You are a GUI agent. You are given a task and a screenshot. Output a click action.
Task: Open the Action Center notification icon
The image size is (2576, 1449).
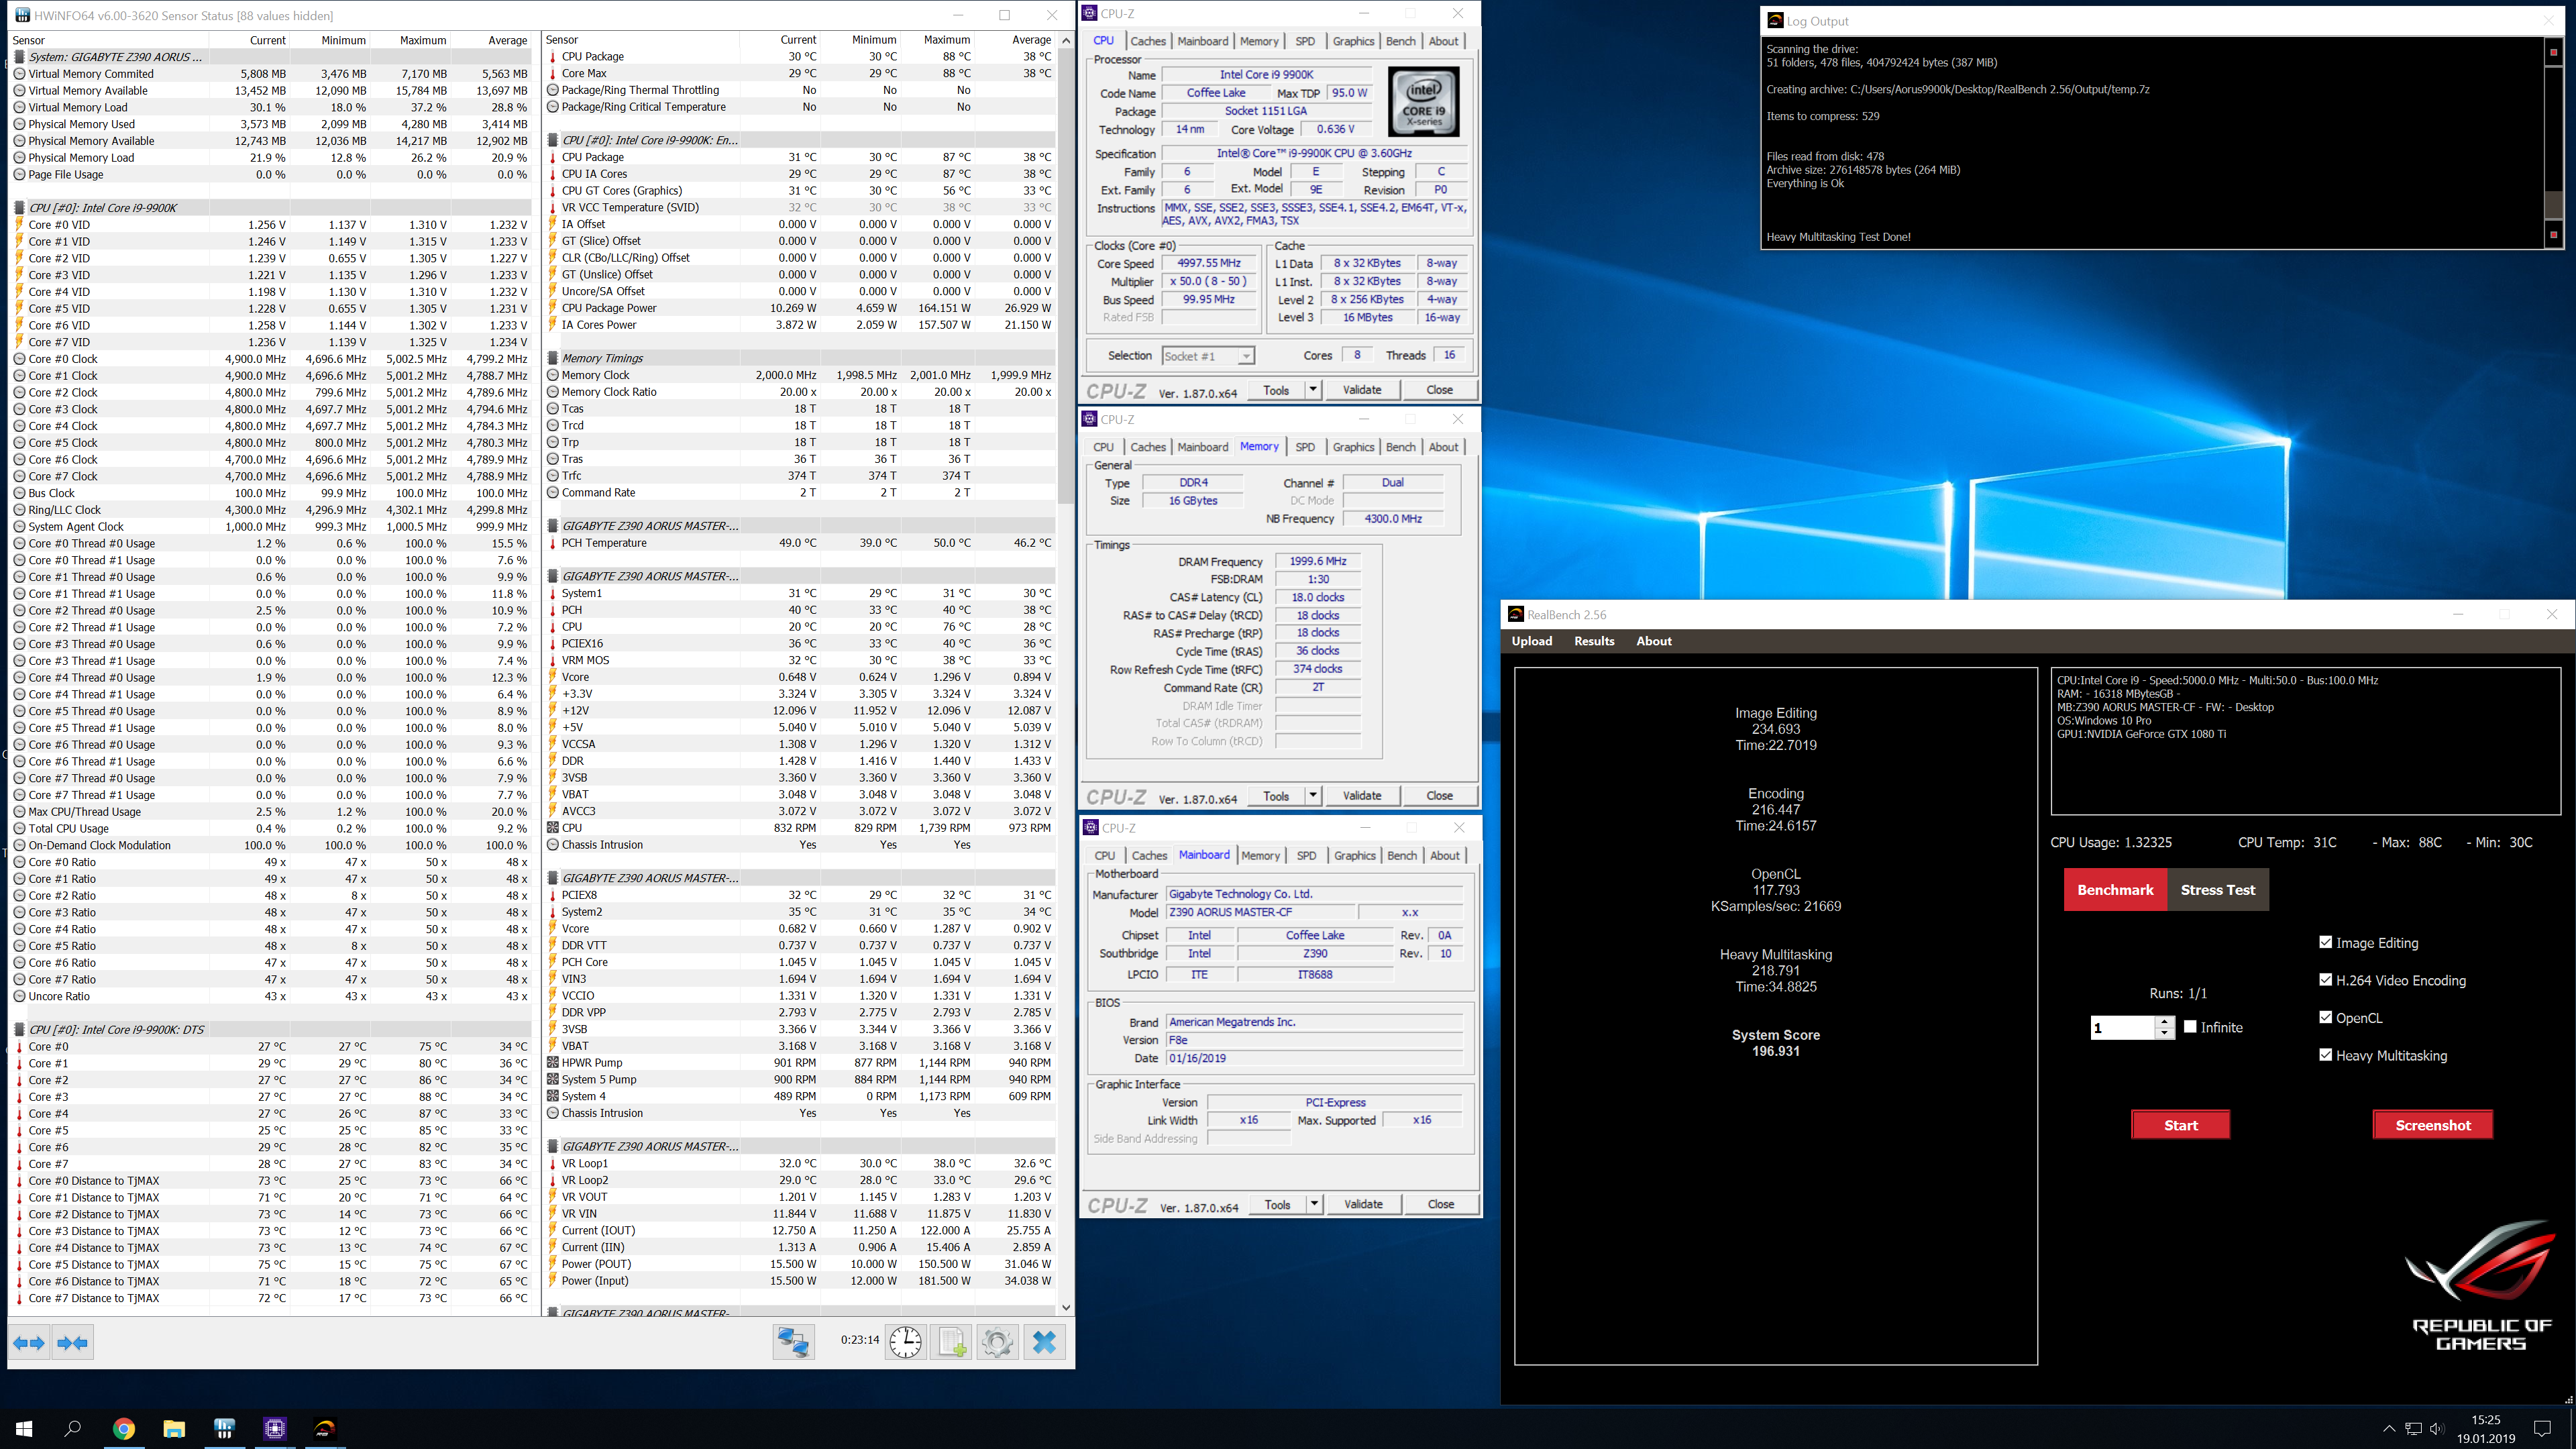2542,1428
